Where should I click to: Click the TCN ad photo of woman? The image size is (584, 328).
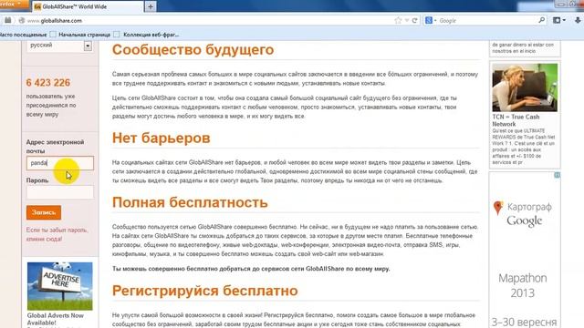point(525,87)
